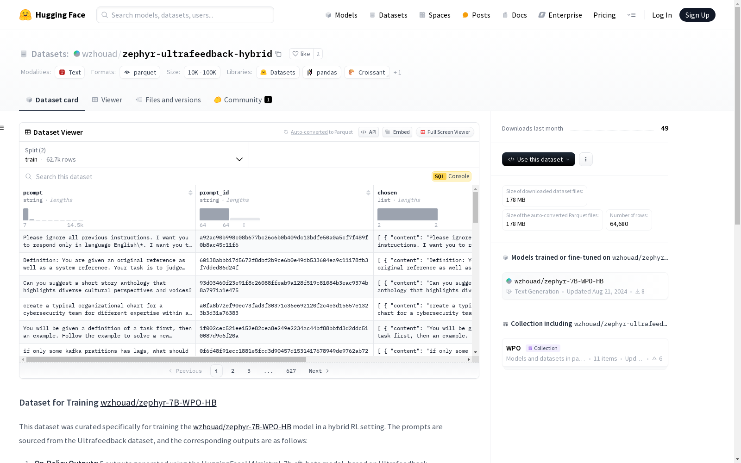Open the additional navigation menu icon

[x=631, y=15]
